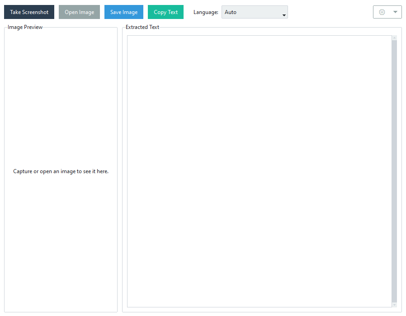Hit the blue Save Image button

click(124, 12)
